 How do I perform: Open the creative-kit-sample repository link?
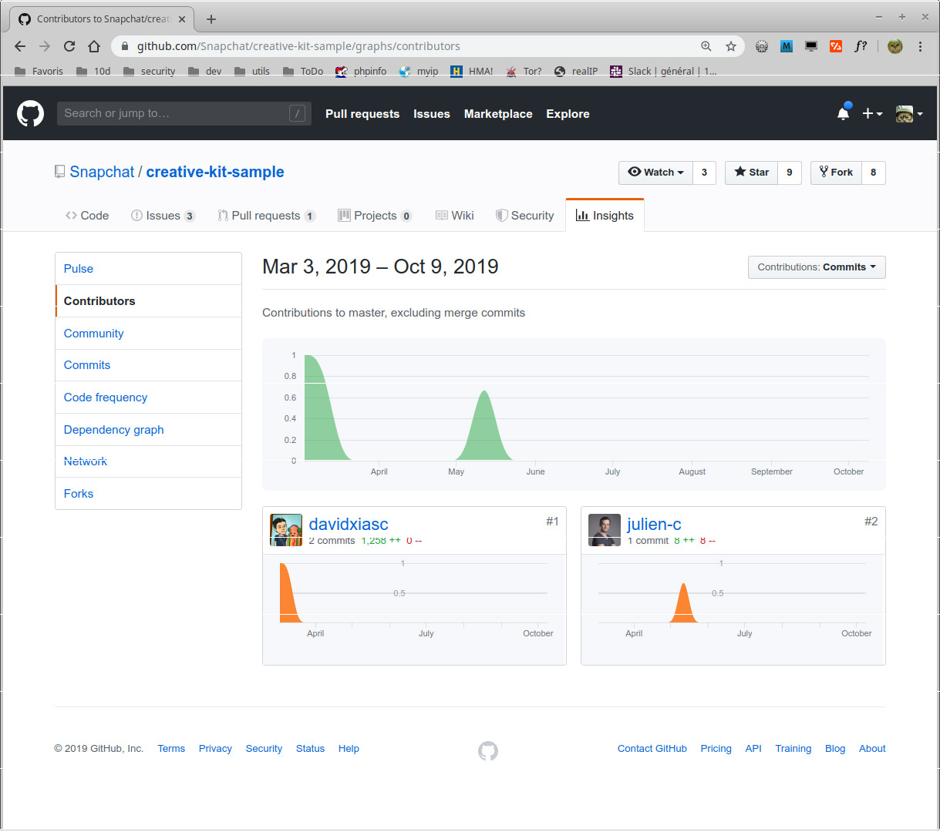point(215,172)
